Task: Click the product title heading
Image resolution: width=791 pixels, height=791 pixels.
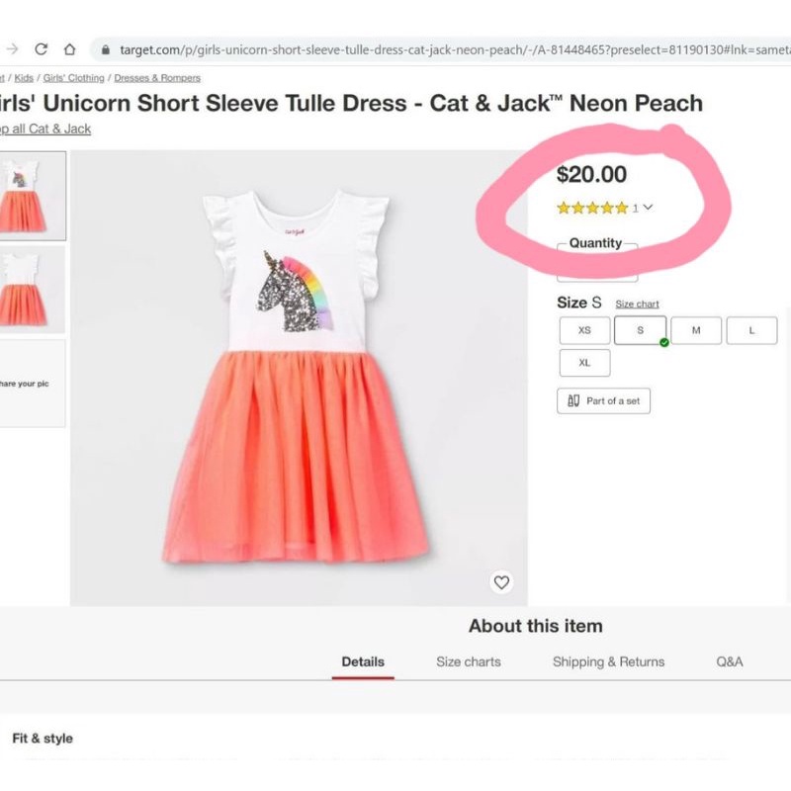Action: 351,104
